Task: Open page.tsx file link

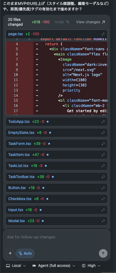Action: [x=16, y=34]
